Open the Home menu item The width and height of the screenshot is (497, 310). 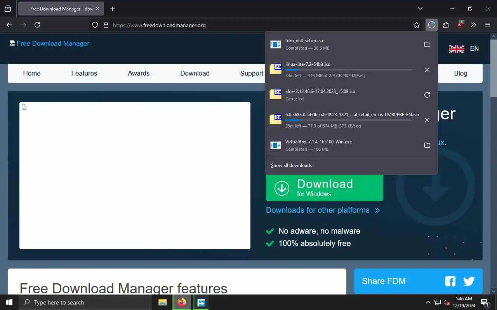point(32,73)
